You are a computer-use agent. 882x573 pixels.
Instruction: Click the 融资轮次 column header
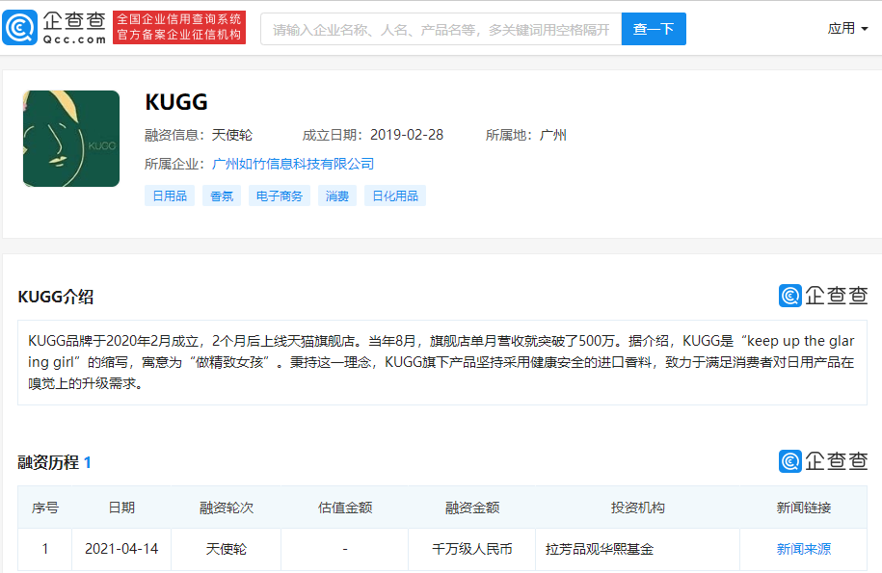(227, 508)
